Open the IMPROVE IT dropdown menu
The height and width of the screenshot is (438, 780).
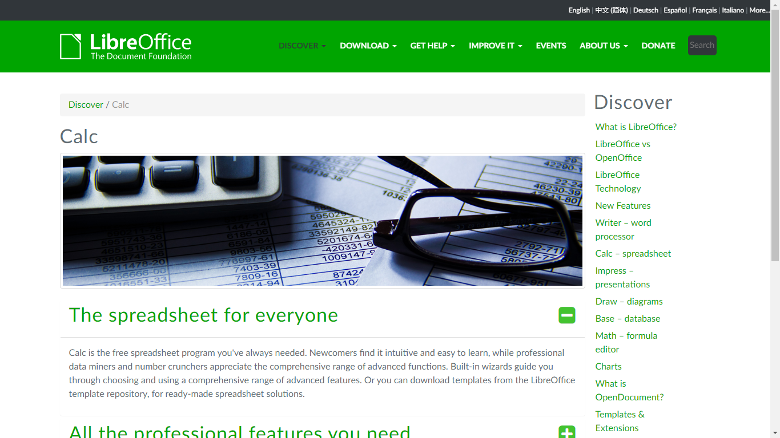496,46
